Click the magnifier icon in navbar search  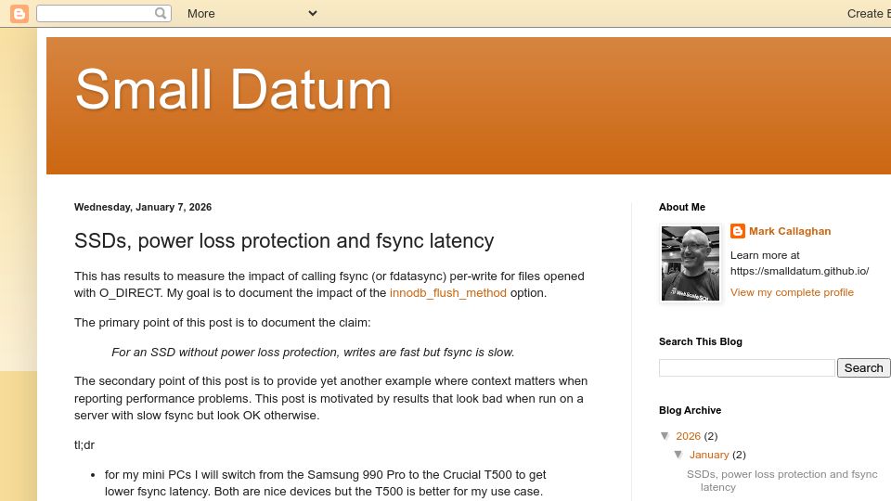coord(161,13)
